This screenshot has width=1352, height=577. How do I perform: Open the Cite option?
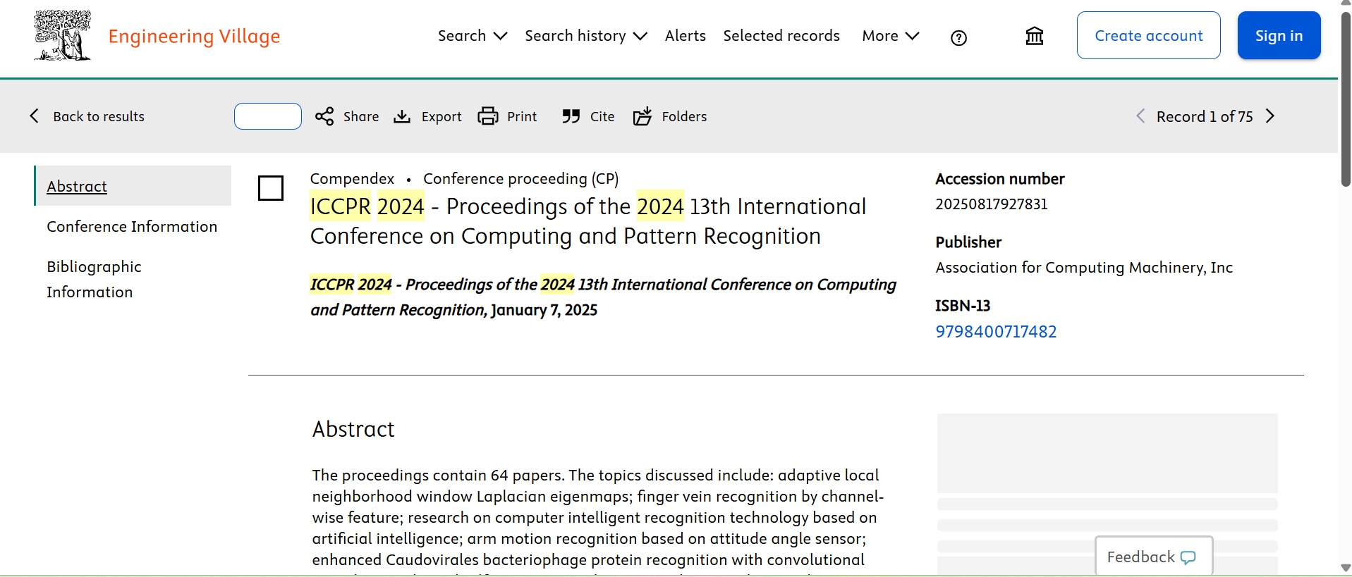[x=602, y=116]
